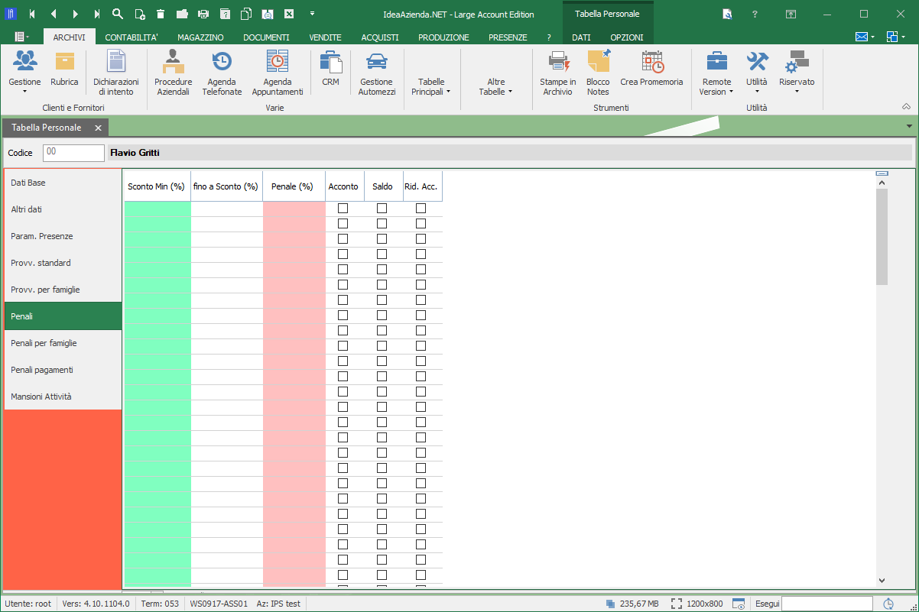Open the VENDITE ribbon tab
The image size is (919, 612).
point(325,37)
